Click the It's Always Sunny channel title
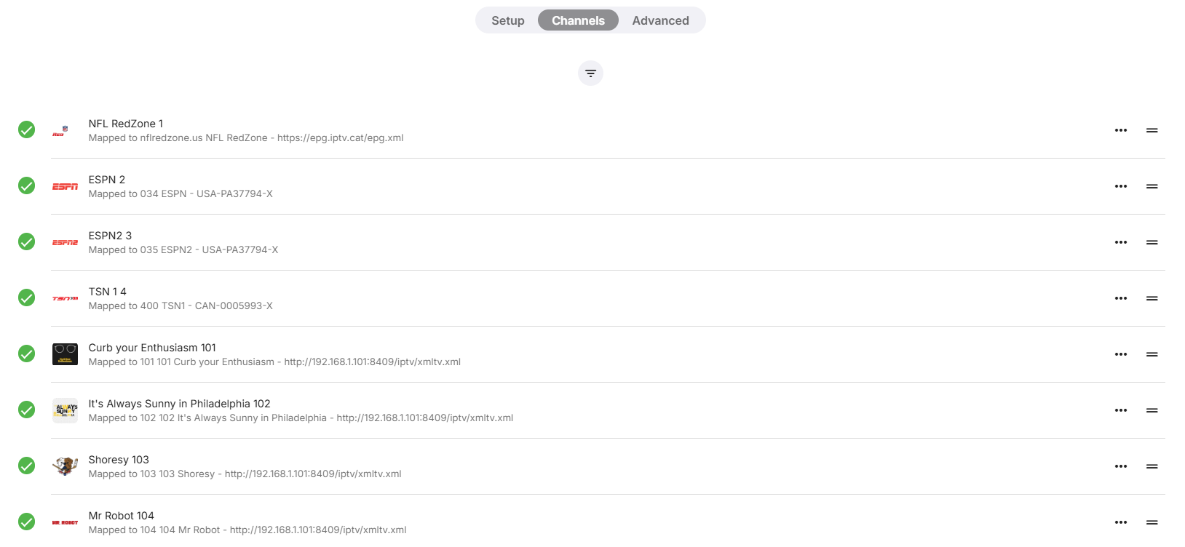 (179, 404)
